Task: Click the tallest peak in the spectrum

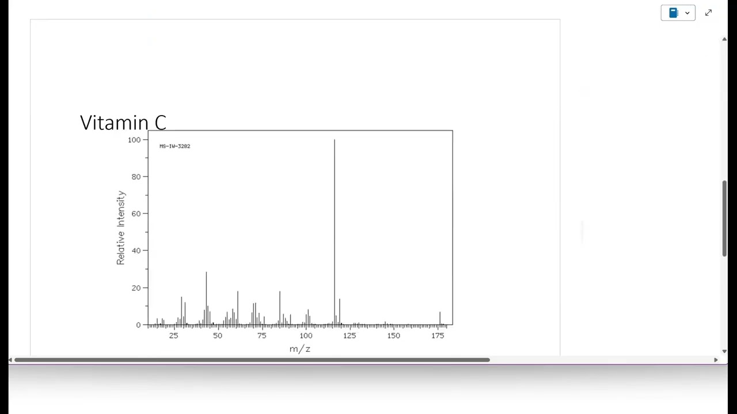Action: [334, 232]
